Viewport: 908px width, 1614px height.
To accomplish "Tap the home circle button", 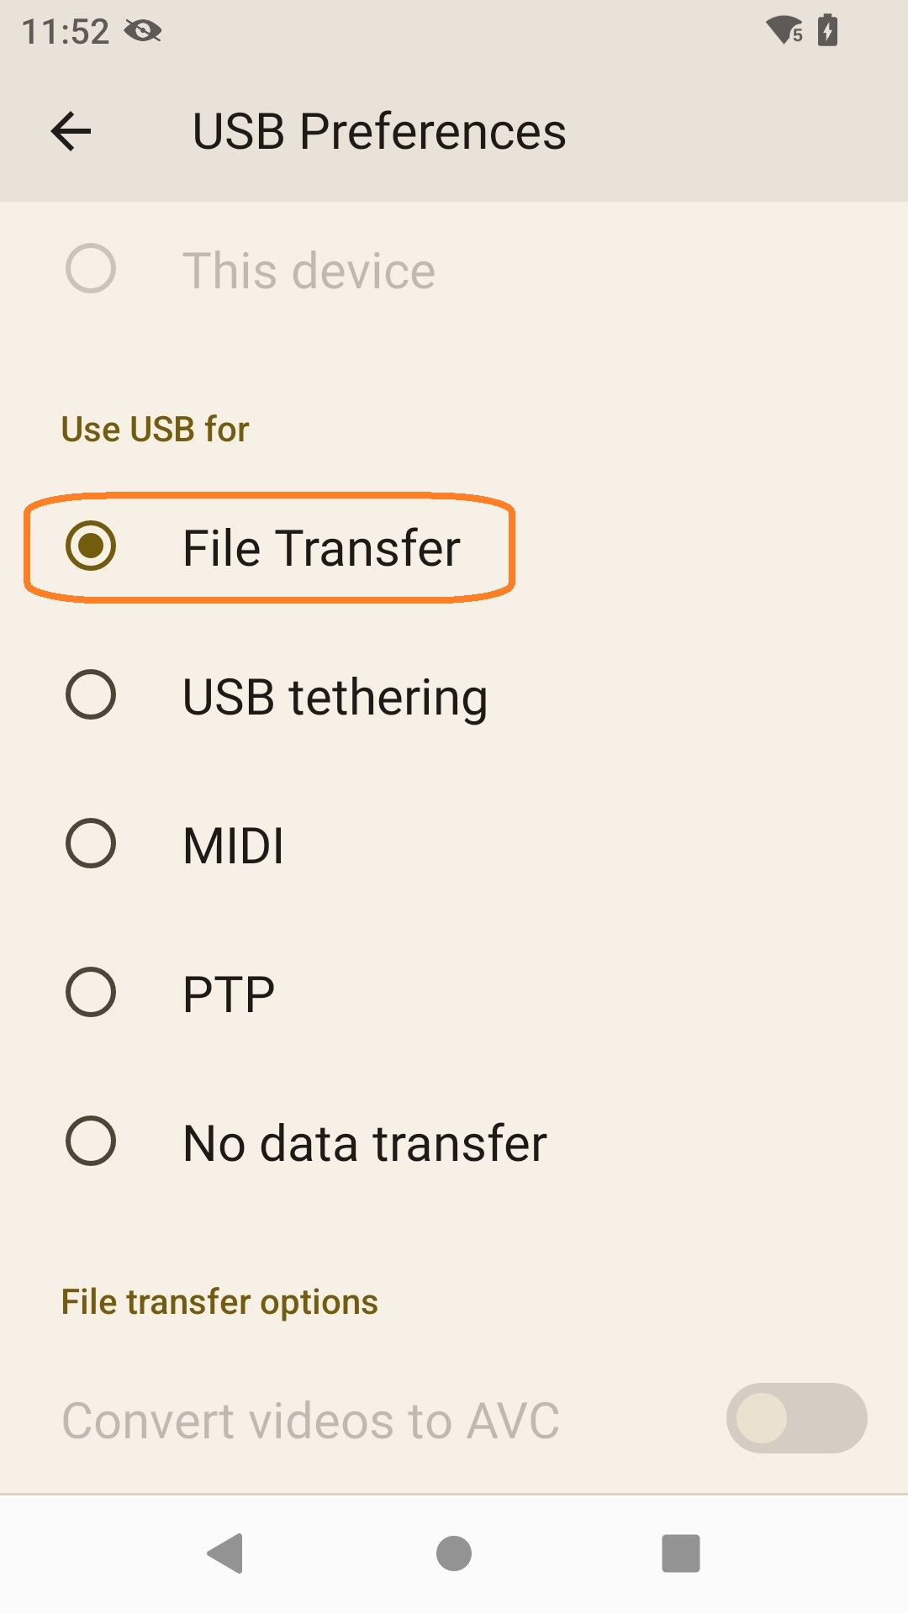I will point(453,1553).
